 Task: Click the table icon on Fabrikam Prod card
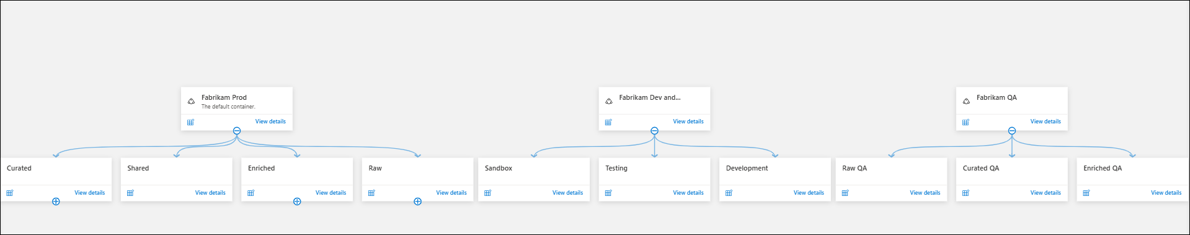pyautogui.click(x=191, y=122)
